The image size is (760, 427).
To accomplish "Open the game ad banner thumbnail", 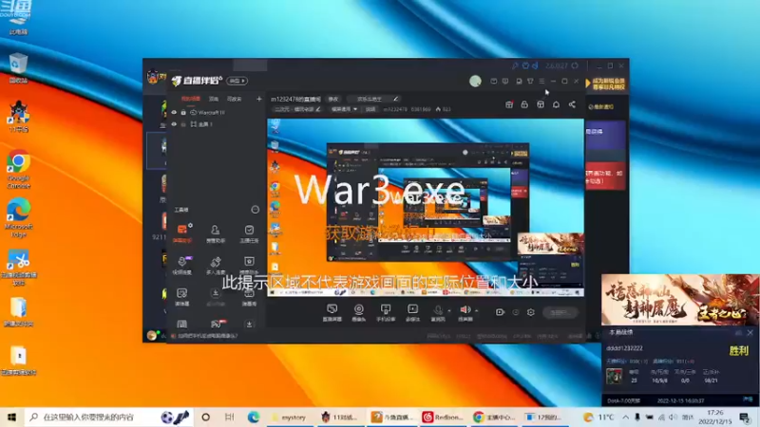I will pos(679,300).
